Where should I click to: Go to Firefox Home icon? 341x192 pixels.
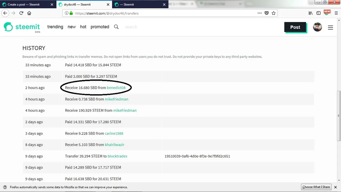pos(29,13)
